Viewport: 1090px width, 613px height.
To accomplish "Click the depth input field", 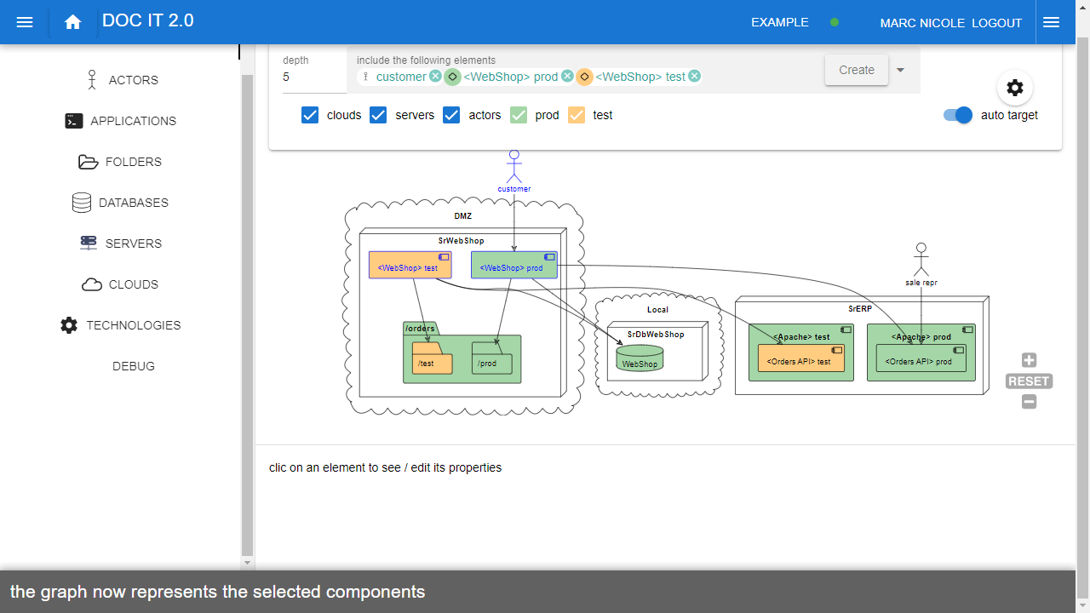I will (x=312, y=77).
